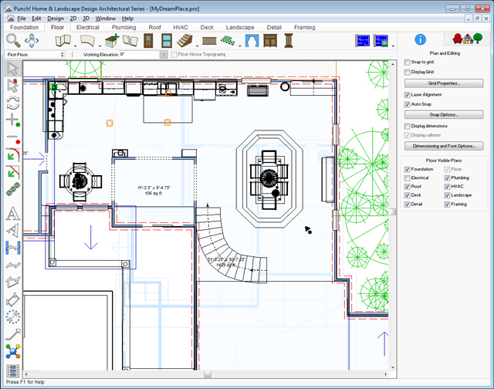Viewport: 494px width, 389px height.
Task: Expand the Working Elevation dropdown
Action: coord(164,55)
